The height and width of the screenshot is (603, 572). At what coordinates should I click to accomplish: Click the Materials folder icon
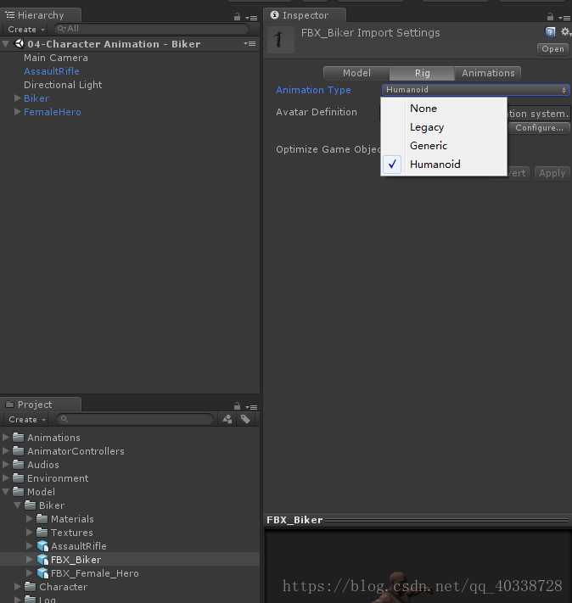[42, 519]
